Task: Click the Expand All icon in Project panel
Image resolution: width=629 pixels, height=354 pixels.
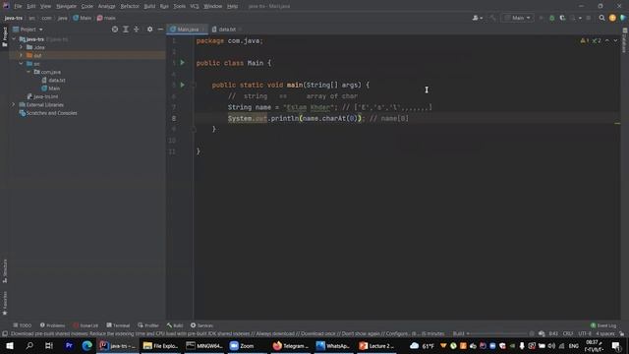Action: click(126, 29)
